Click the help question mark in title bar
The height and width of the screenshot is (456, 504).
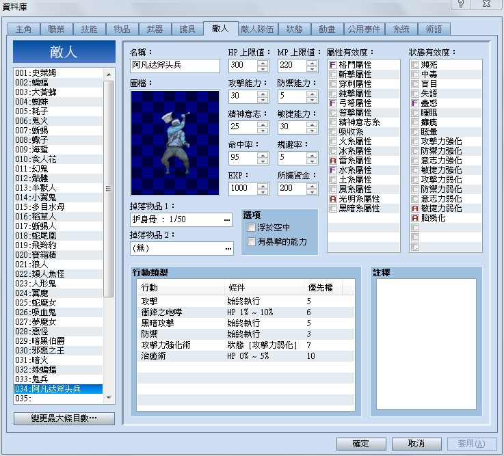[x=461, y=4]
